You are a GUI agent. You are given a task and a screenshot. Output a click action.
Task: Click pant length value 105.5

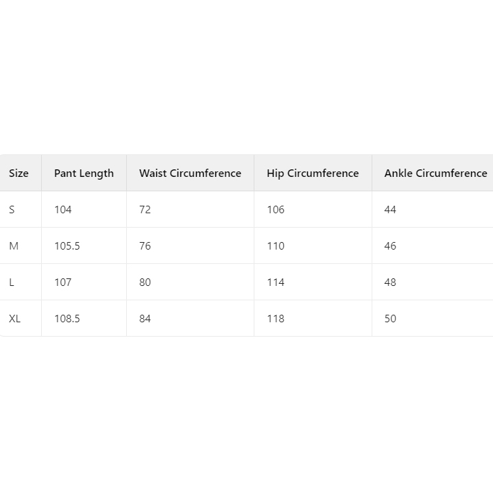click(x=67, y=246)
